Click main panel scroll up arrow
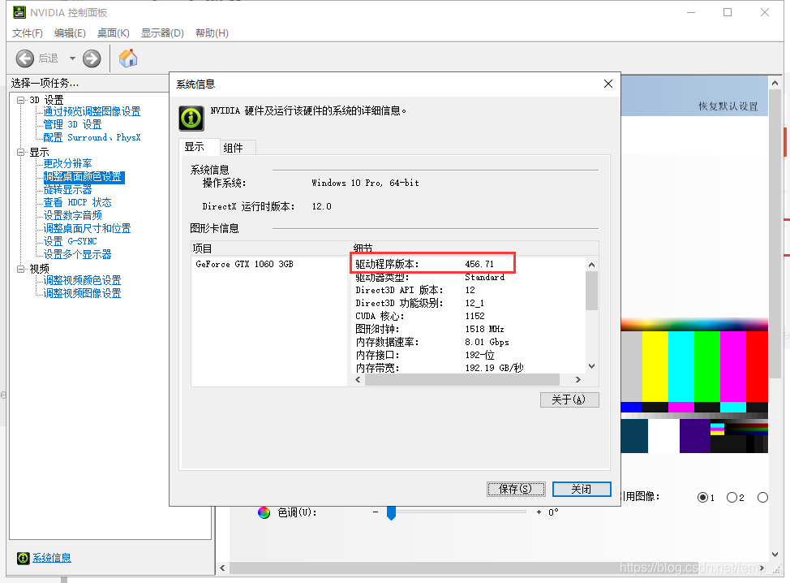Viewport: 790px width, 583px height. coord(775,83)
